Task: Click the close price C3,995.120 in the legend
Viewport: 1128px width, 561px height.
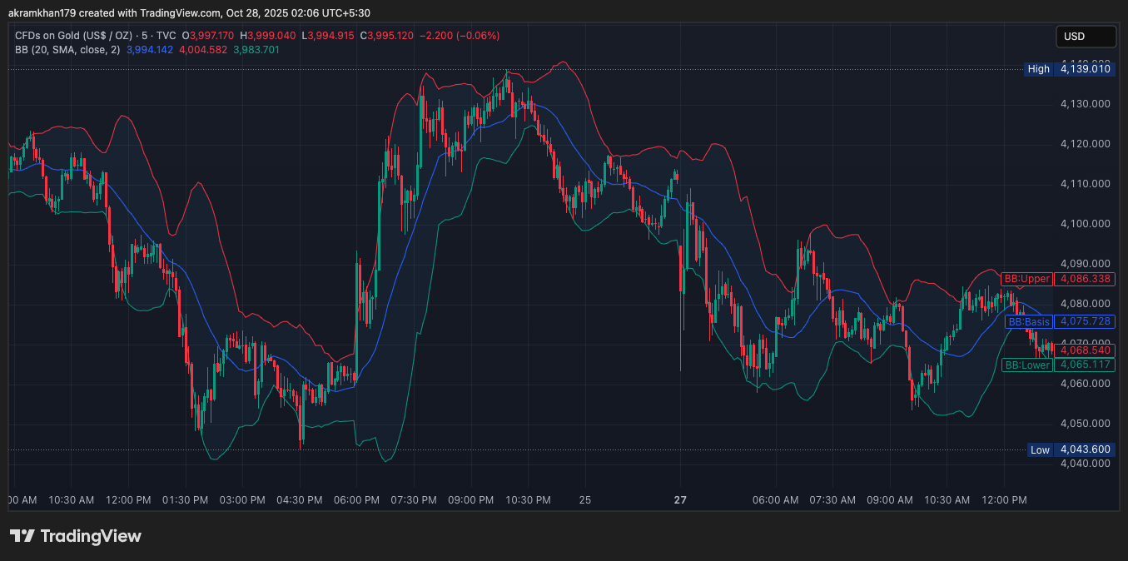Action: point(388,35)
